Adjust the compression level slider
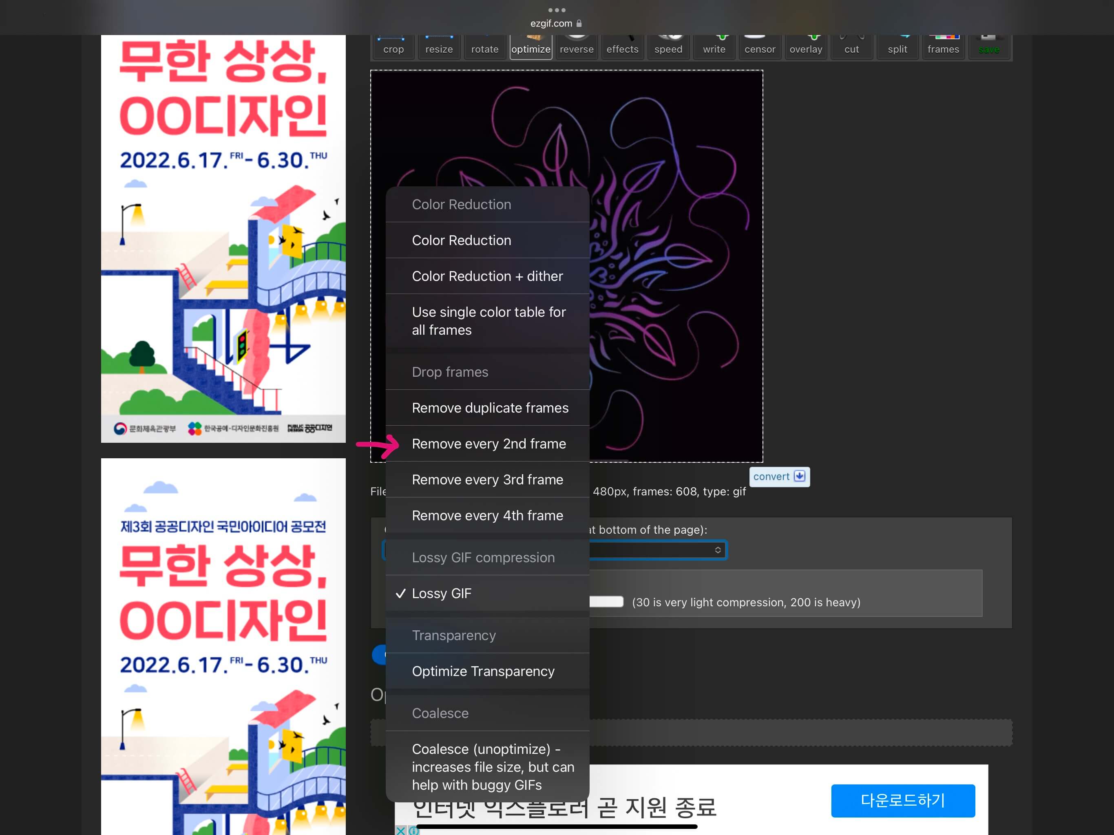1114x835 pixels. click(606, 602)
